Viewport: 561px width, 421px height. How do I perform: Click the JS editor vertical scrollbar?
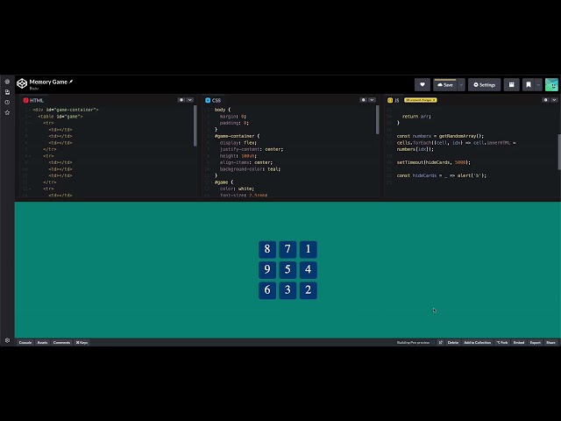tap(559, 152)
